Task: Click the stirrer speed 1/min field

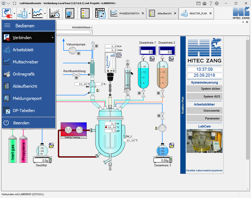Action: point(110,50)
